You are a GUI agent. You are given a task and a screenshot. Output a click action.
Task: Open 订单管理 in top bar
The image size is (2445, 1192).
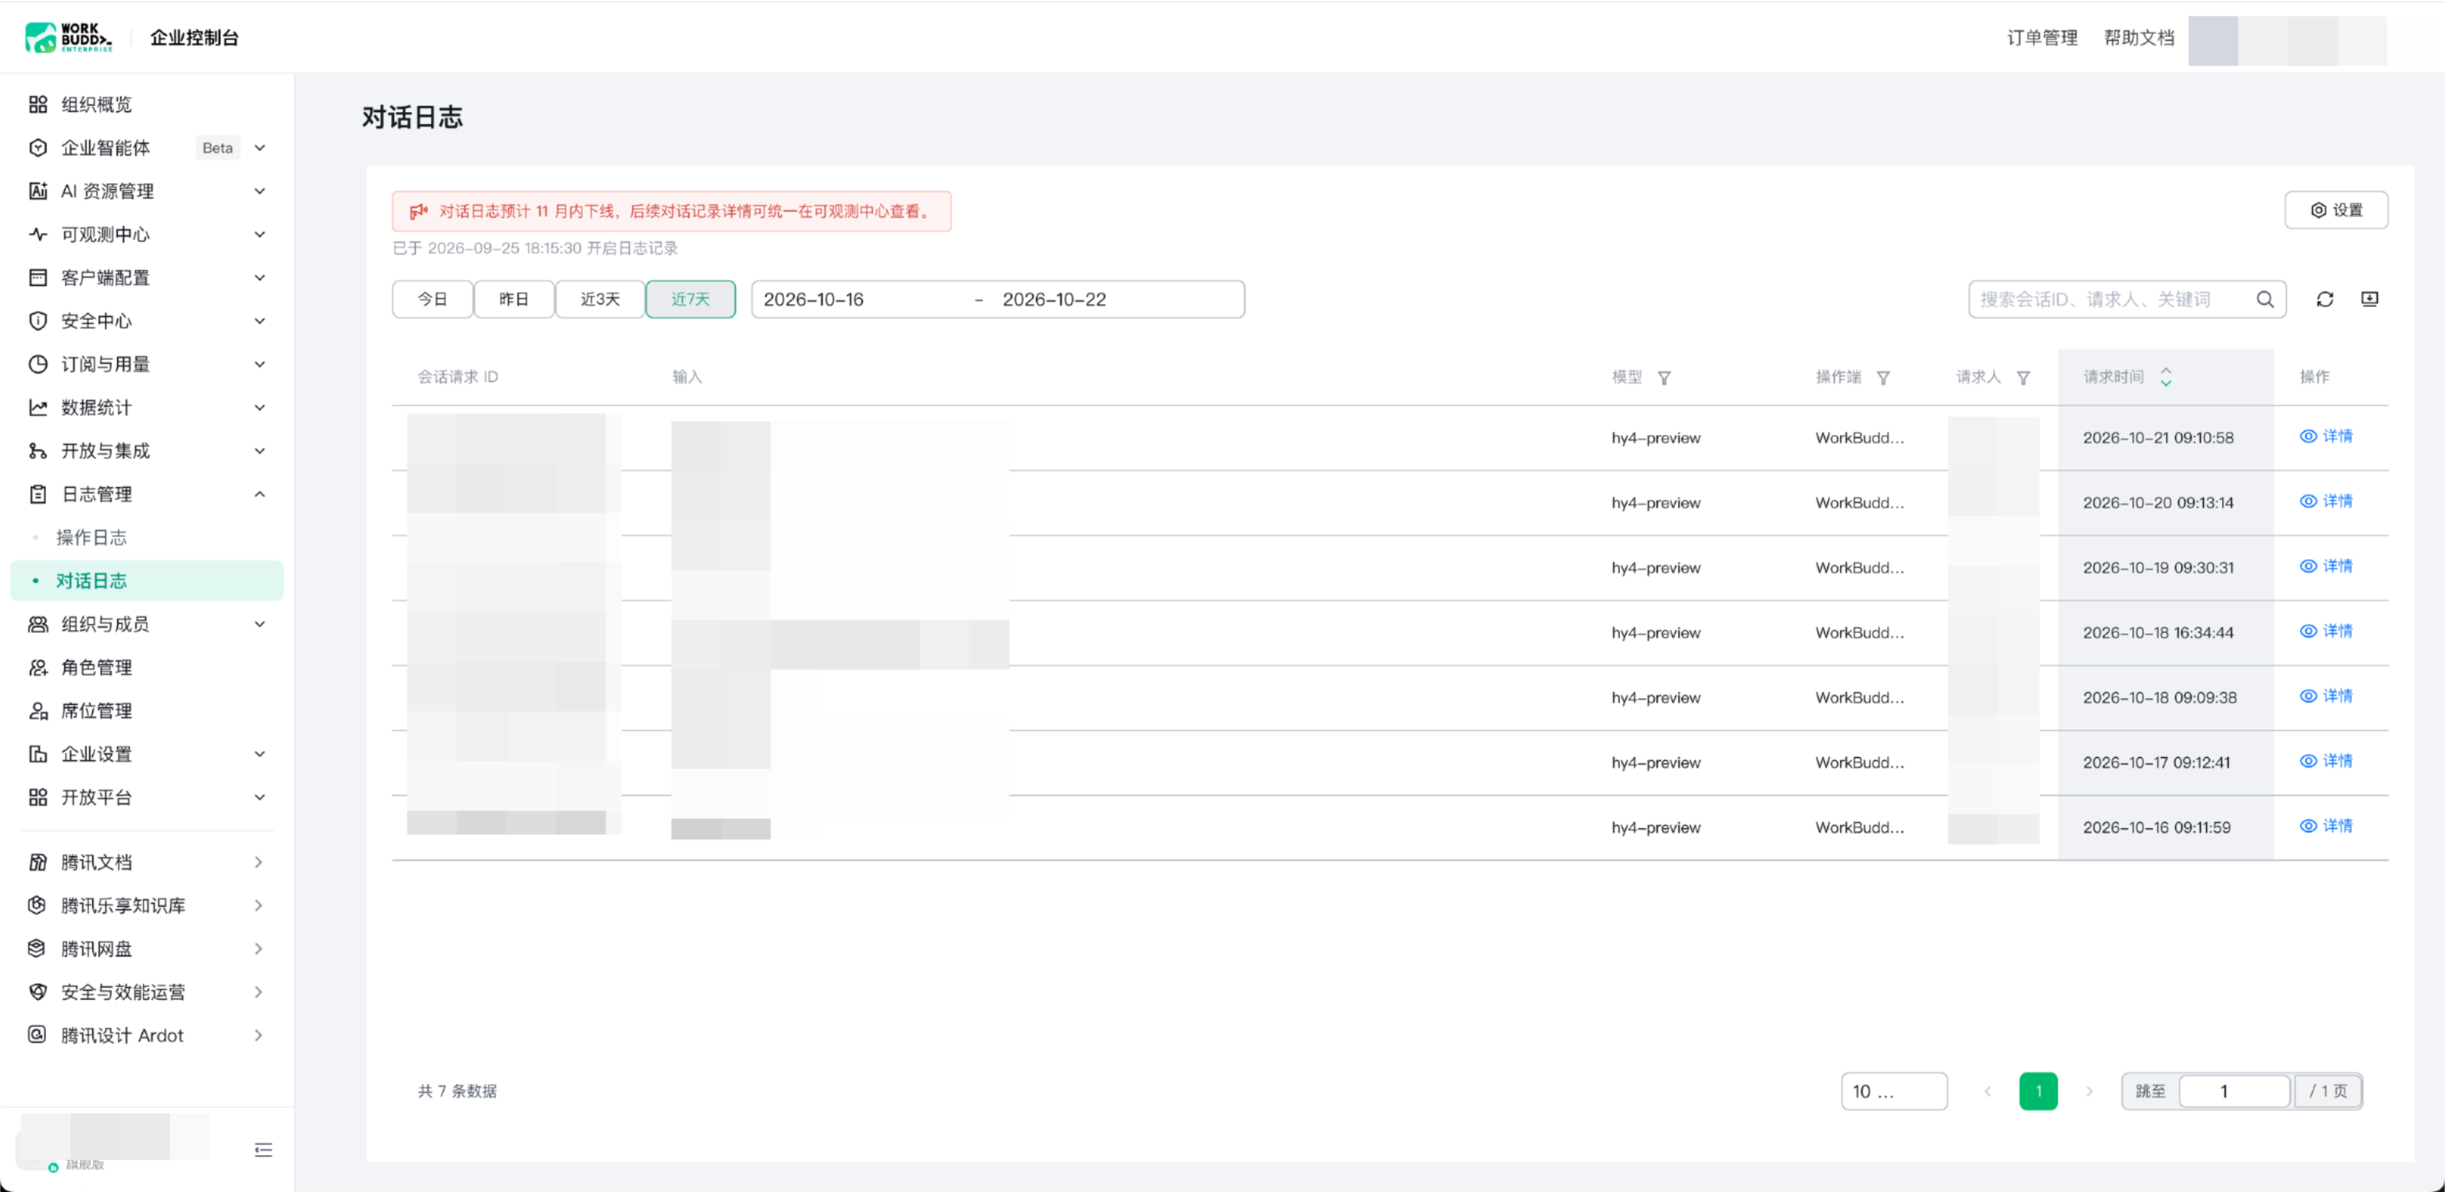coord(2041,37)
